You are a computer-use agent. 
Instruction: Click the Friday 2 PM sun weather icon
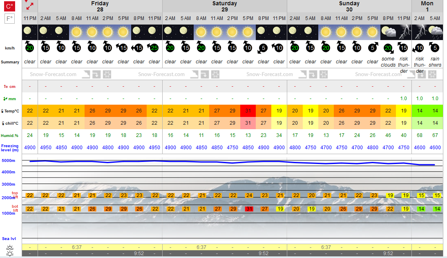[108, 32]
